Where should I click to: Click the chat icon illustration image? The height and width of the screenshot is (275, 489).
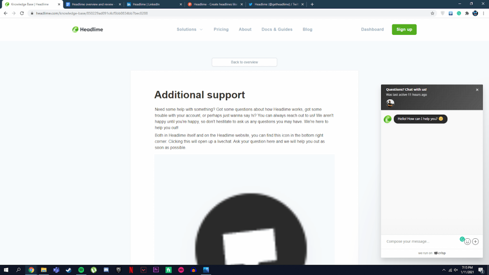(x=244, y=210)
